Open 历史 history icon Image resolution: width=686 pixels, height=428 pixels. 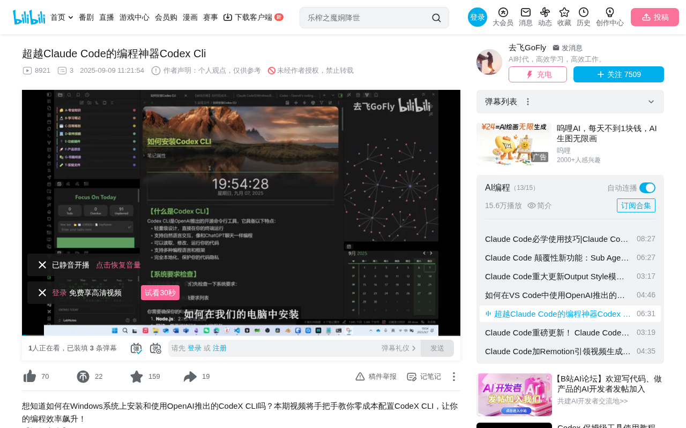(584, 17)
